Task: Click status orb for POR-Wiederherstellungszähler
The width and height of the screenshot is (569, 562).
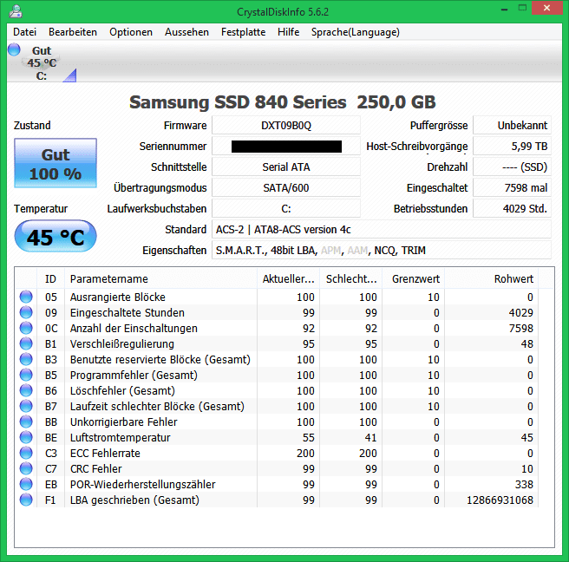Action: [x=26, y=484]
